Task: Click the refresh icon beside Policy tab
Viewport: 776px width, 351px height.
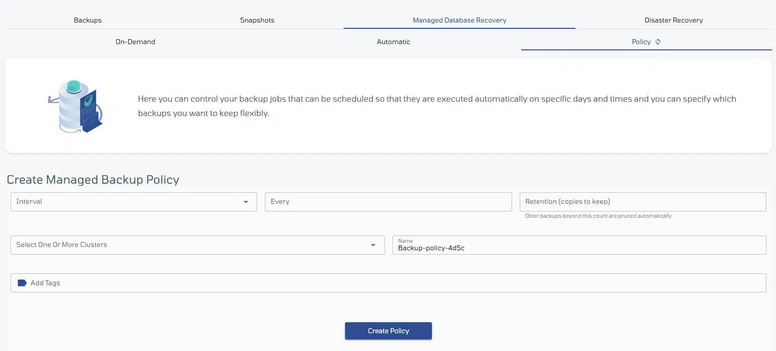Action: point(658,42)
